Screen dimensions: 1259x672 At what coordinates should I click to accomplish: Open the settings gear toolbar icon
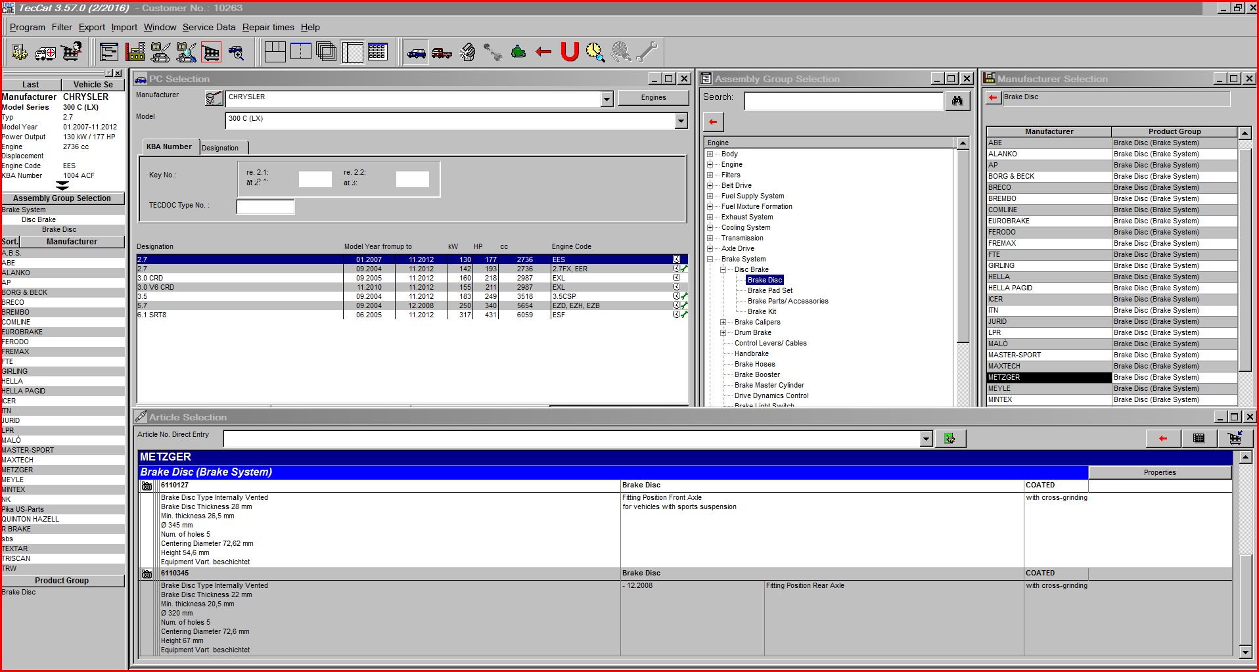tap(20, 52)
